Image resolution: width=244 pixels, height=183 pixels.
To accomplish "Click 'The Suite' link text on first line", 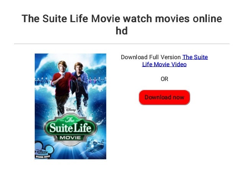I will [x=195, y=57].
